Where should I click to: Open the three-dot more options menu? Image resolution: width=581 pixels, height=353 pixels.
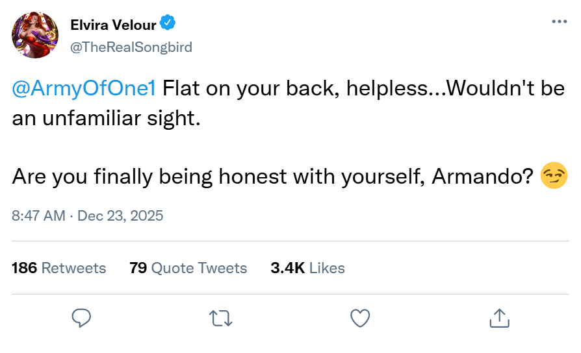[559, 21]
